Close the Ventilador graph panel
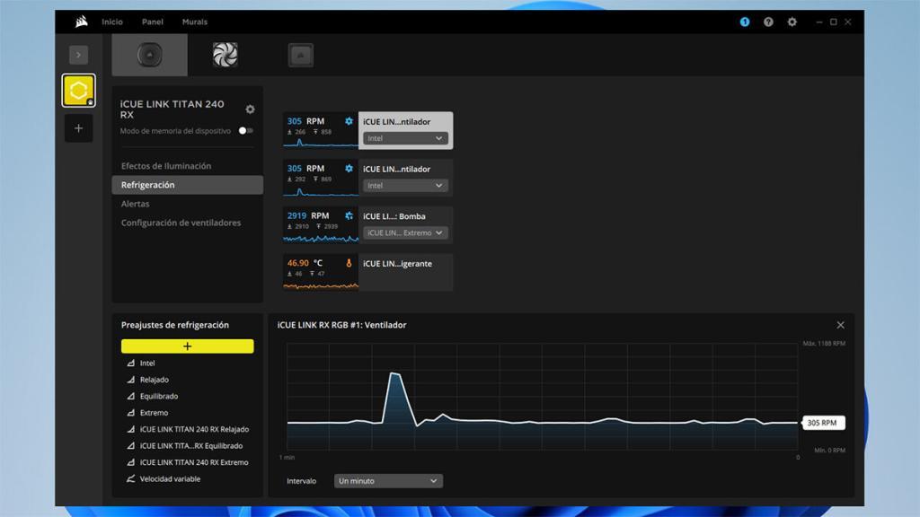 pos(841,325)
